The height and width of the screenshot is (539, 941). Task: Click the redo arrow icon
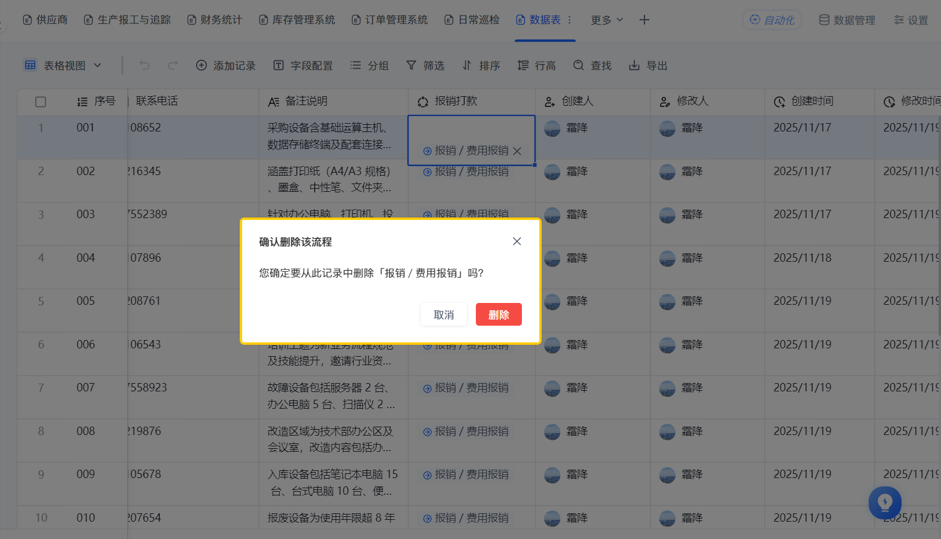coord(173,65)
